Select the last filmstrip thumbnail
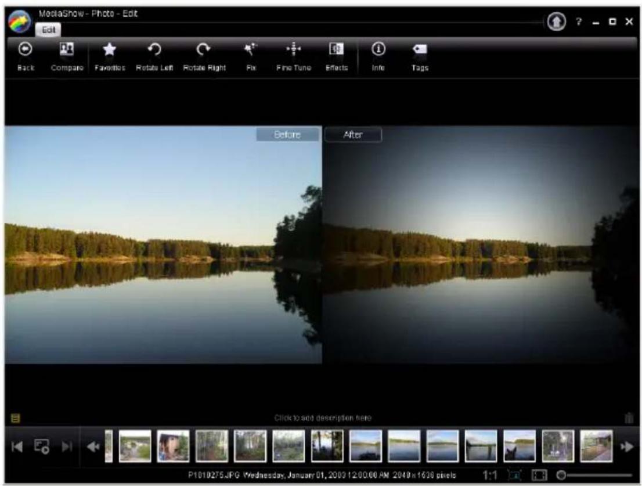This screenshot has width=642, height=486. point(596,447)
